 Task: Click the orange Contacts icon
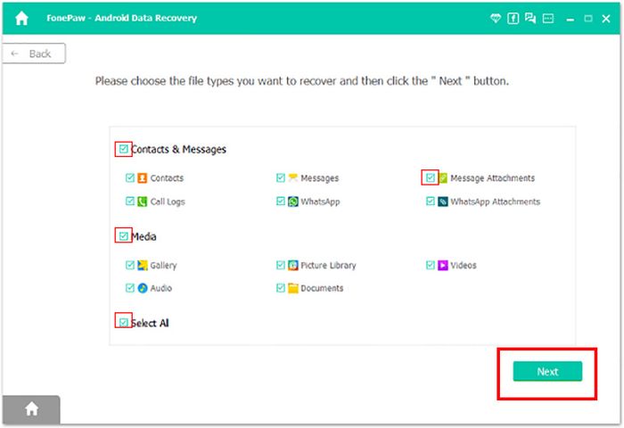pyautogui.click(x=142, y=178)
